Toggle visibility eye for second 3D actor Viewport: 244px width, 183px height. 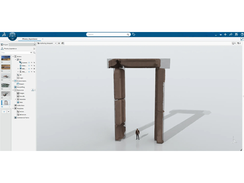(31, 66)
